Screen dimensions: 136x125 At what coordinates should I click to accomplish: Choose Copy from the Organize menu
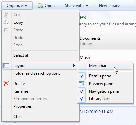coord(41,22)
